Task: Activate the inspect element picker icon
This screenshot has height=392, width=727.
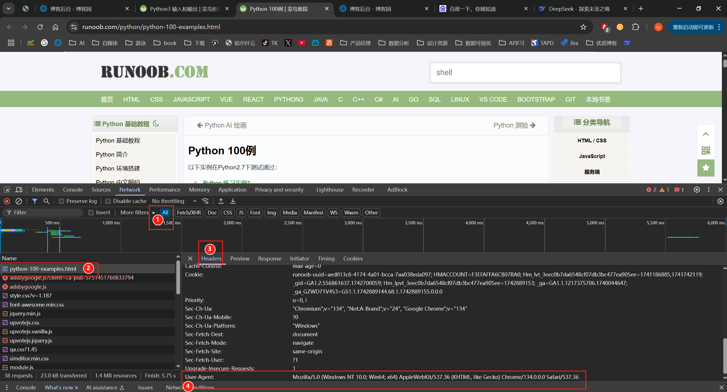Action: (7, 190)
